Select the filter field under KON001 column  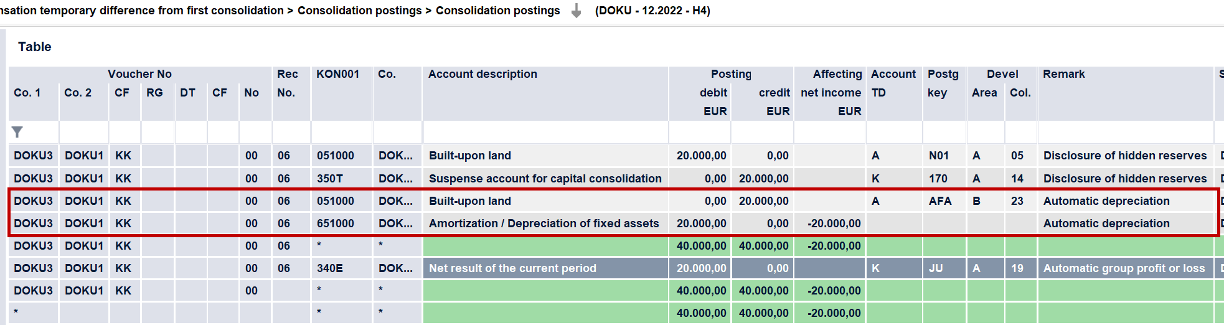pos(342,132)
